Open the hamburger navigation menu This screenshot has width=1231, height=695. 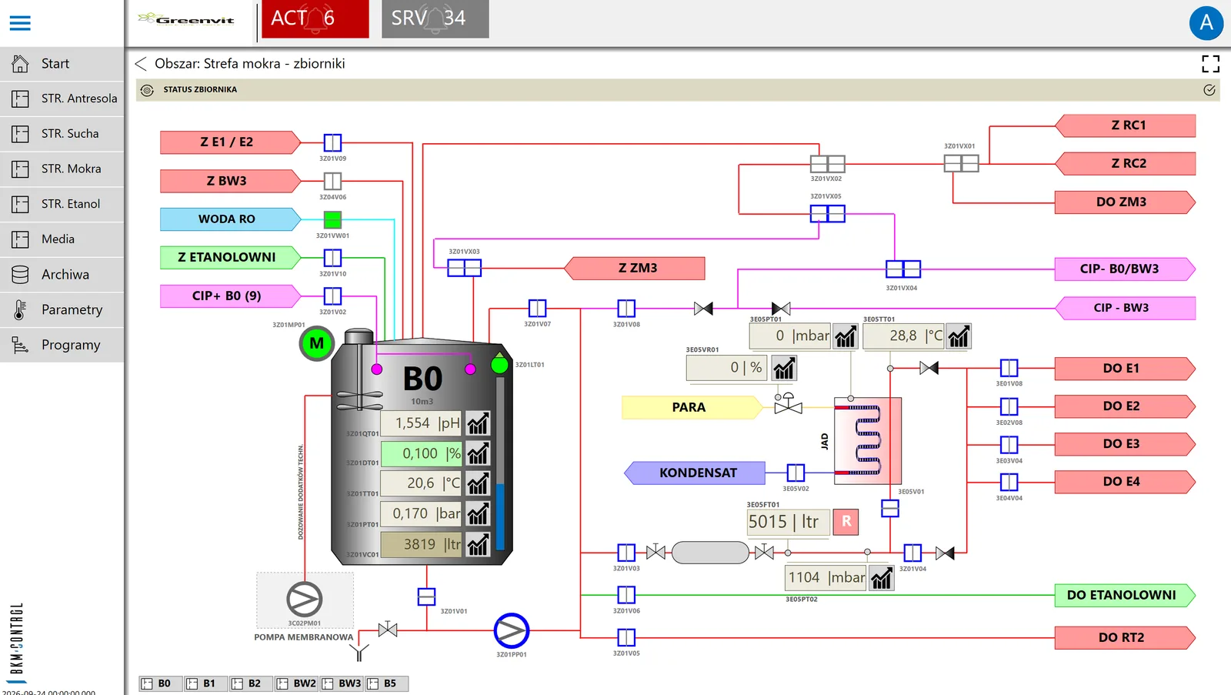click(x=20, y=23)
